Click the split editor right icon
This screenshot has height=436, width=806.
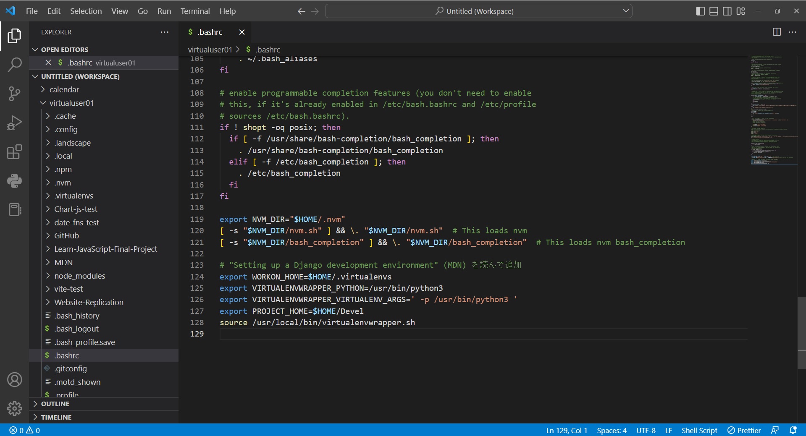coord(777,32)
